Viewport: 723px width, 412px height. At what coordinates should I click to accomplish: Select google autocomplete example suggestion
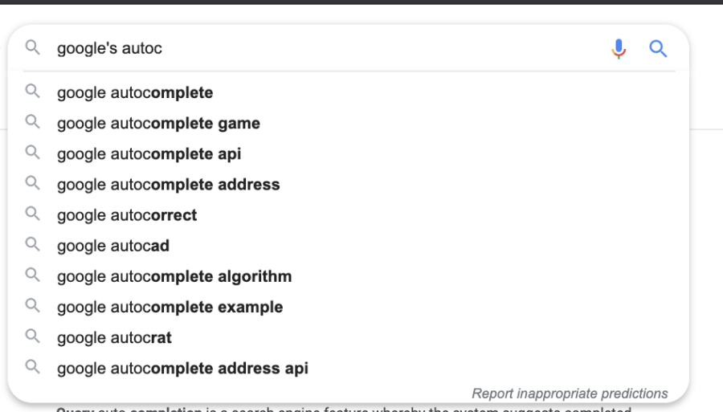(348, 307)
